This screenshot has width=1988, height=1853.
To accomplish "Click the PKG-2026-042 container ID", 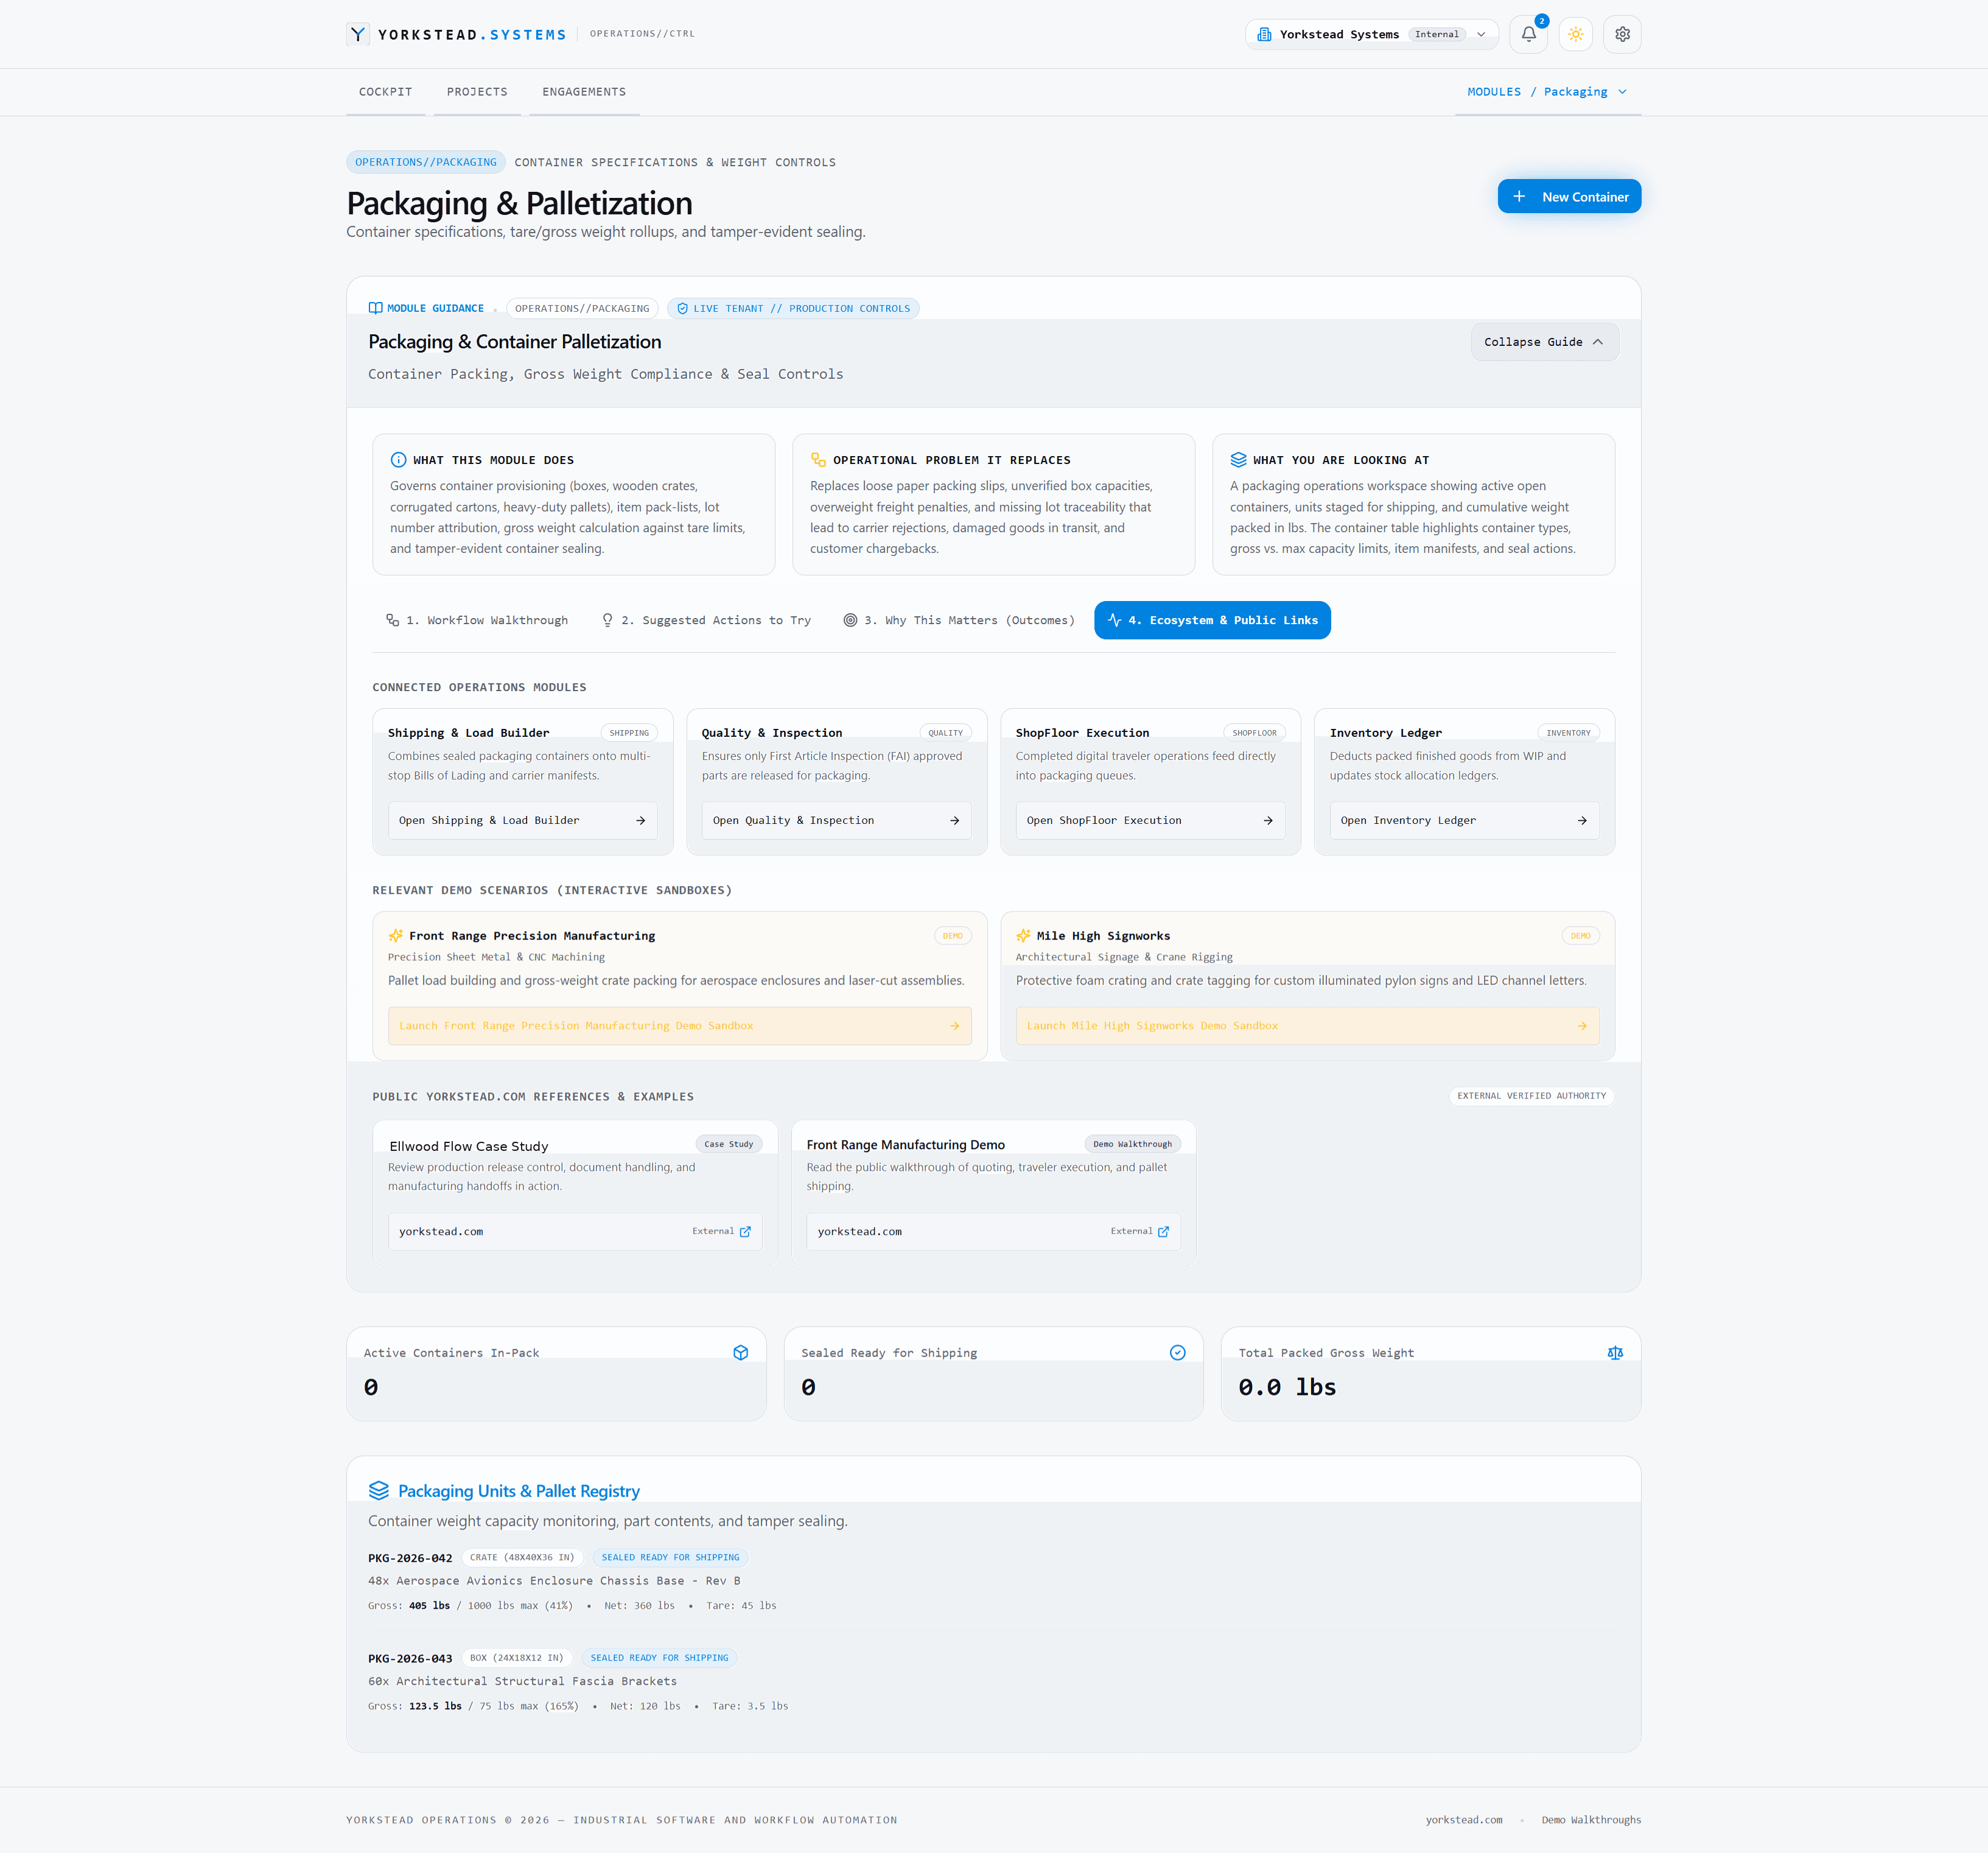I will [x=410, y=1558].
